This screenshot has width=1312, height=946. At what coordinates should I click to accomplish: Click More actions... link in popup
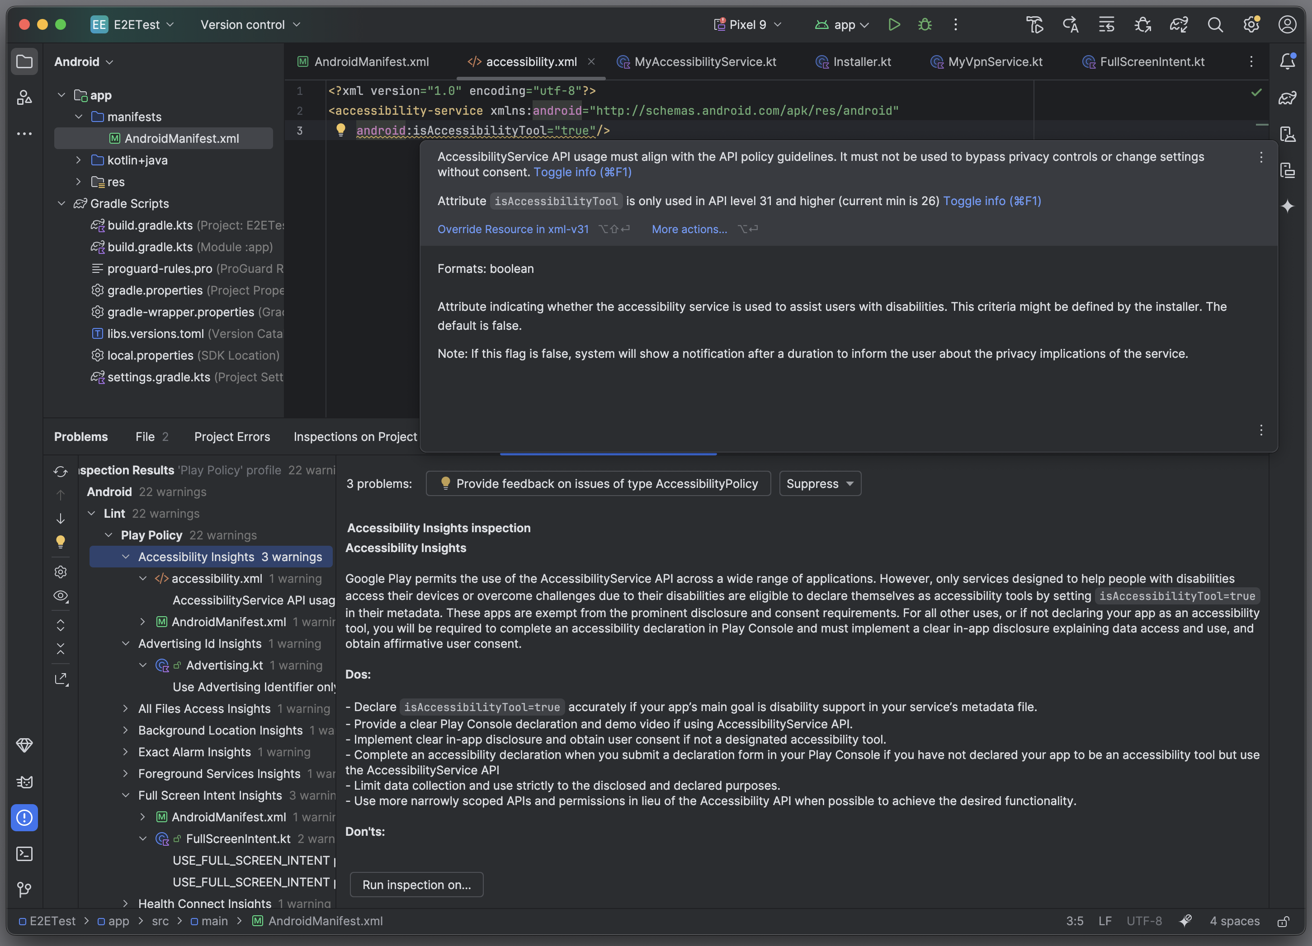coord(689,229)
